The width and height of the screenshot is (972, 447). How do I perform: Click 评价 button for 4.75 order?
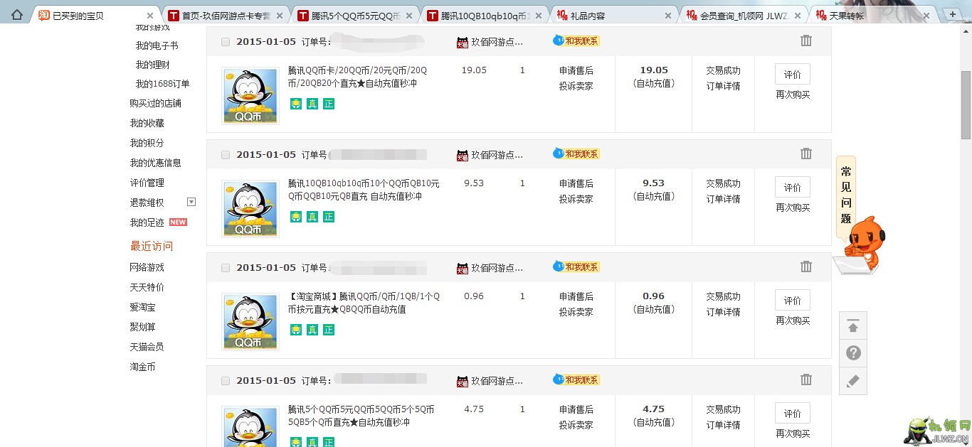[793, 414]
